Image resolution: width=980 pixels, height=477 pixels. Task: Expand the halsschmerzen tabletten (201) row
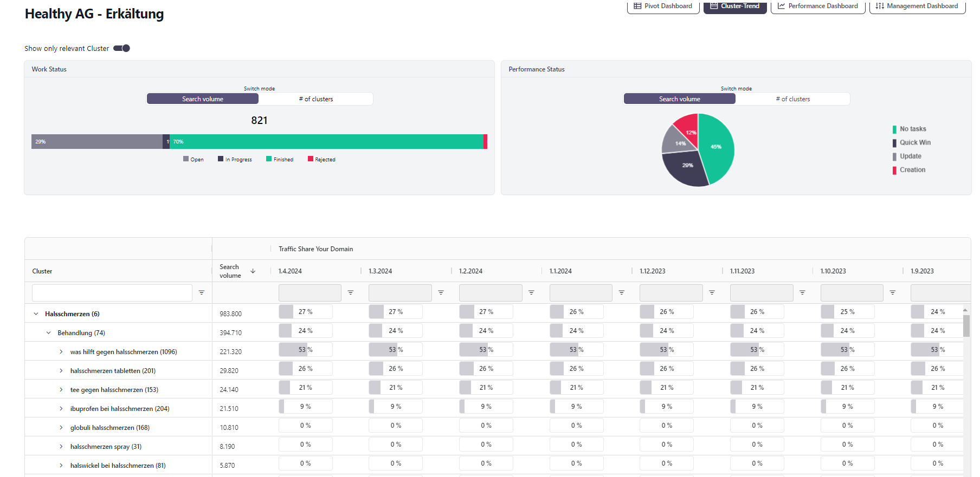coord(61,371)
